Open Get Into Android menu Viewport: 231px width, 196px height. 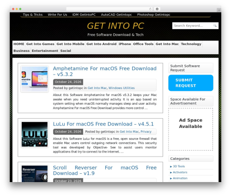(101, 44)
